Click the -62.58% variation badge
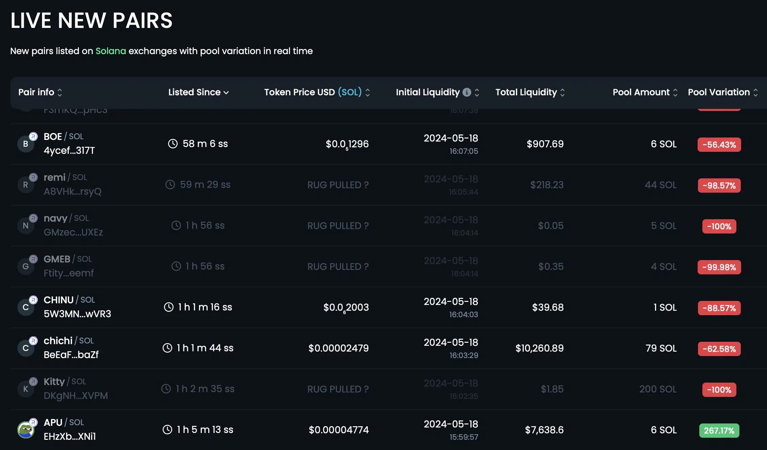767x450 pixels. [x=719, y=349]
